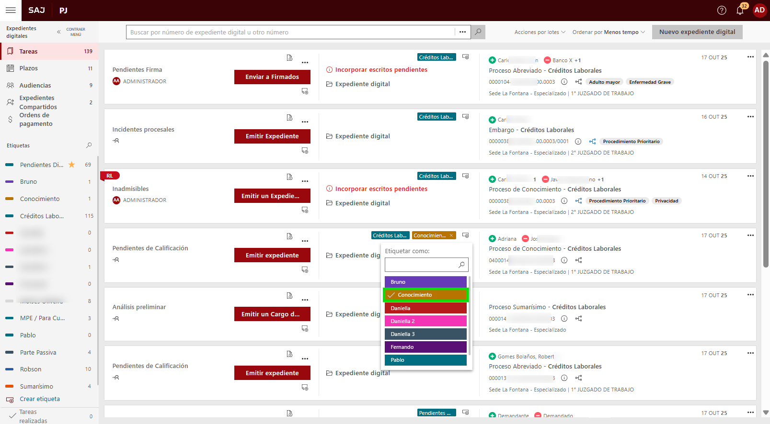Remove the Conocimien... tag using its x
Viewport: 770px width, 424px height.
pos(451,235)
